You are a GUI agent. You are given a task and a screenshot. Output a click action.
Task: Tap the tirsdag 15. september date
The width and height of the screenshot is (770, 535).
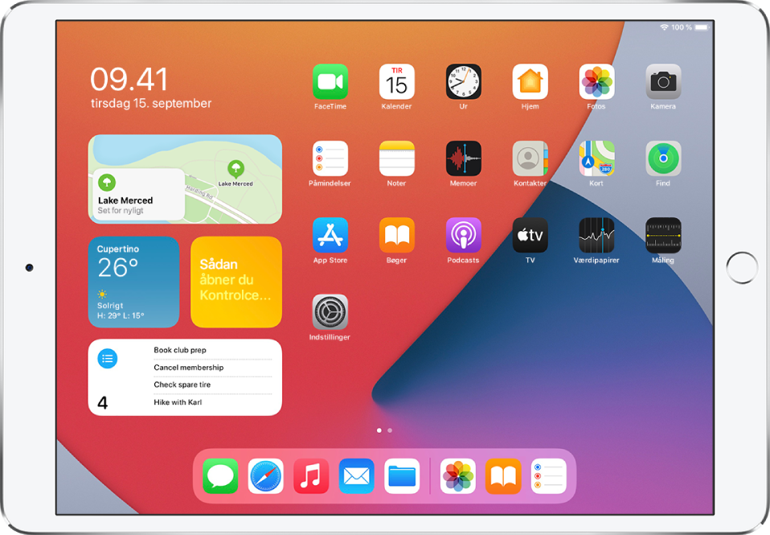pyautogui.click(x=151, y=103)
